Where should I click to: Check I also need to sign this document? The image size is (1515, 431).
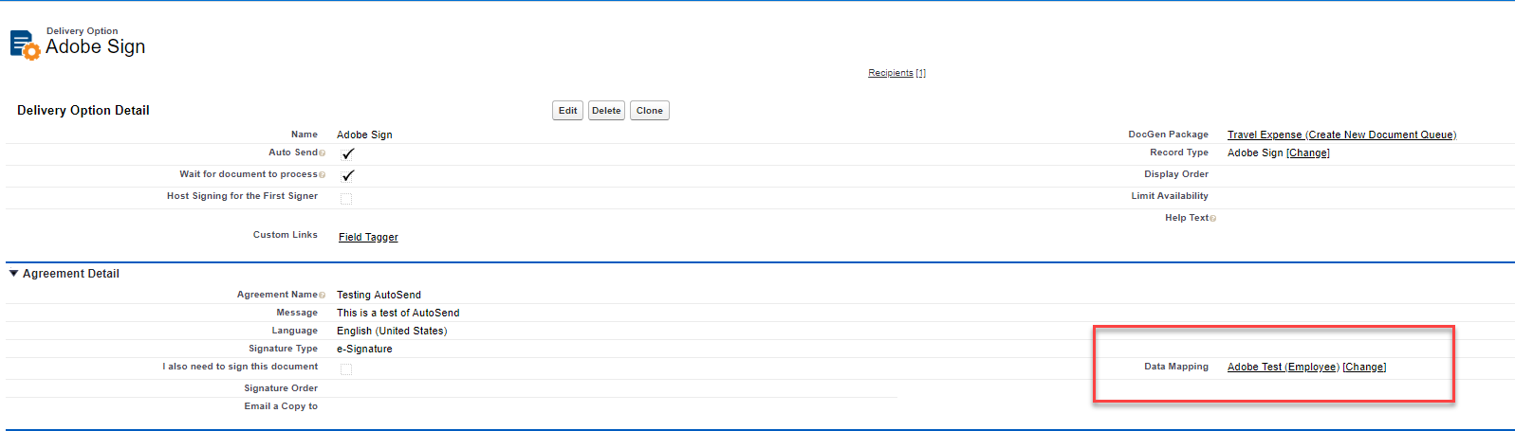[346, 369]
